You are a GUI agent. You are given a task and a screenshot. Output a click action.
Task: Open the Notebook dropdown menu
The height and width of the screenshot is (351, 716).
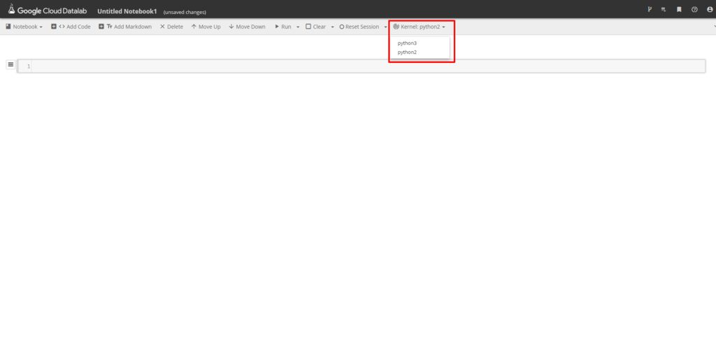coord(24,27)
